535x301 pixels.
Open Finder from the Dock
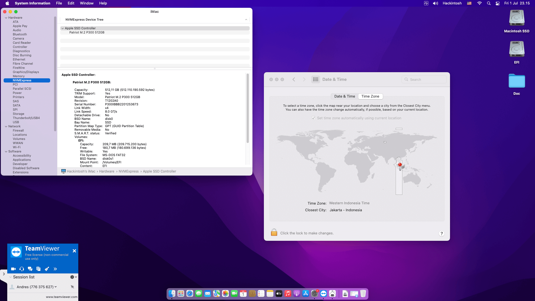click(172, 293)
